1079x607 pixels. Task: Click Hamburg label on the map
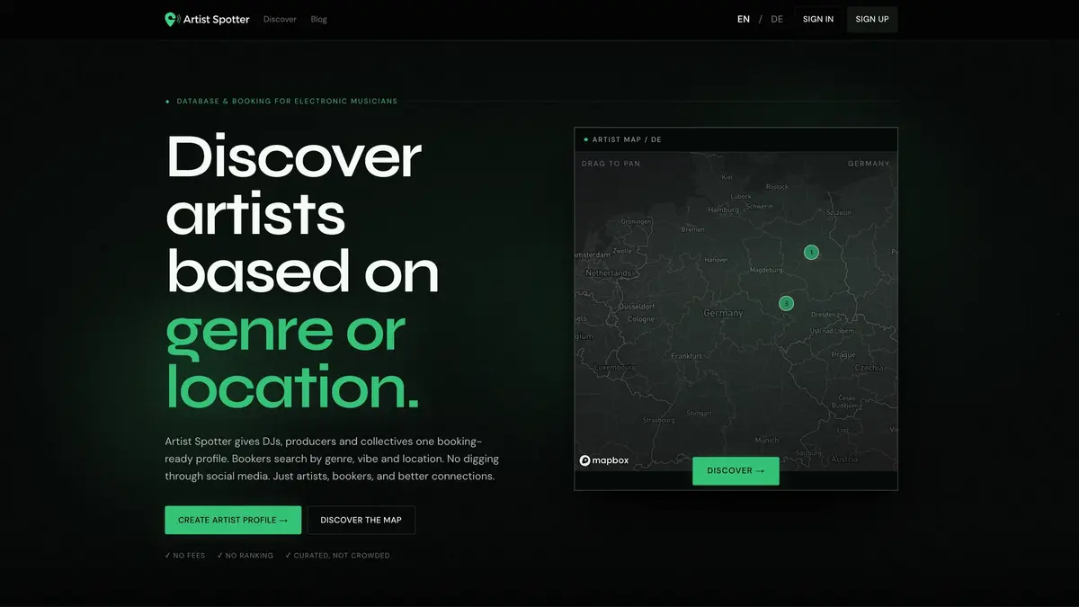pos(723,210)
